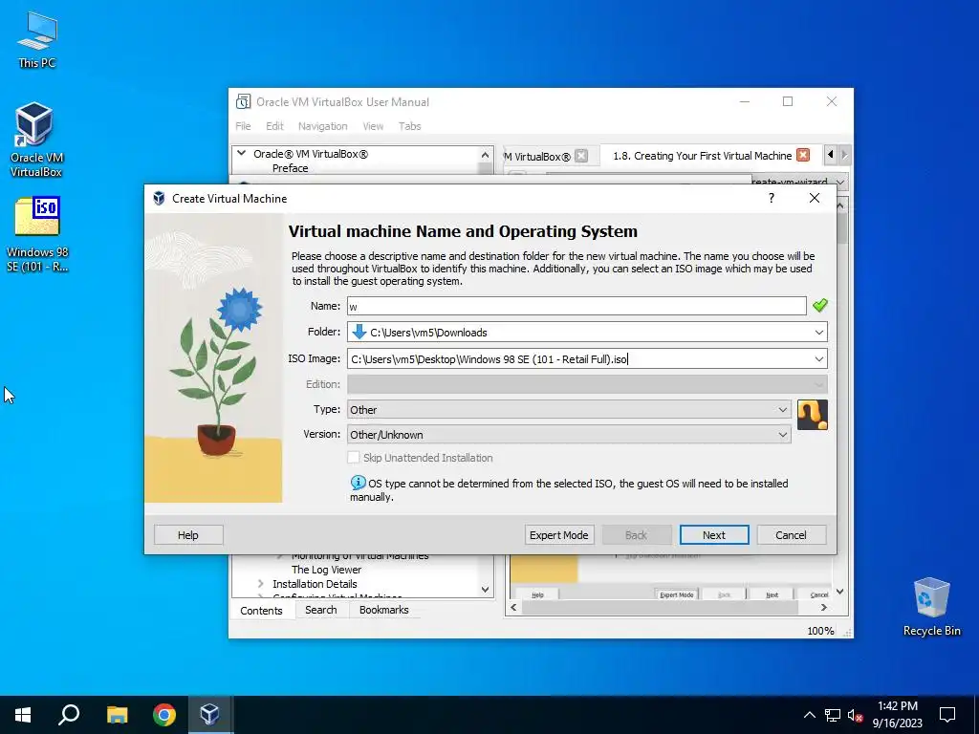This screenshot has height=734, width=979.
Task: Click blue info icon near OS type message
Action: (x=358, y=483)
